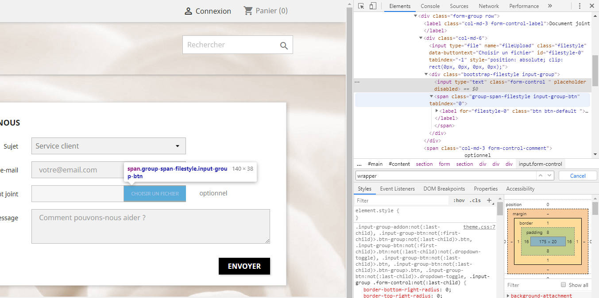Toggle the .cls class editor
The height and width of the screenshot is (298, 599).
coord(475,201)
